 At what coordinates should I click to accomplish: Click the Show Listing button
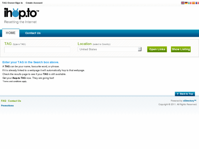[181, 49]
